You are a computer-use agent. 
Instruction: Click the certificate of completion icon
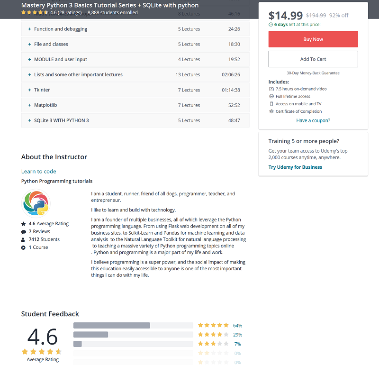[x=271, y=111]
